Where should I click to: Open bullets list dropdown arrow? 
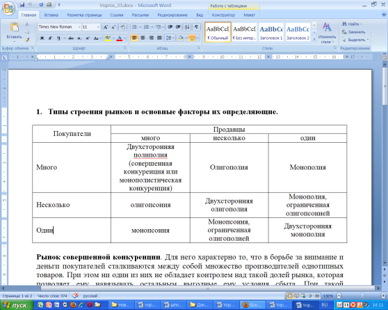coord(140,26)
